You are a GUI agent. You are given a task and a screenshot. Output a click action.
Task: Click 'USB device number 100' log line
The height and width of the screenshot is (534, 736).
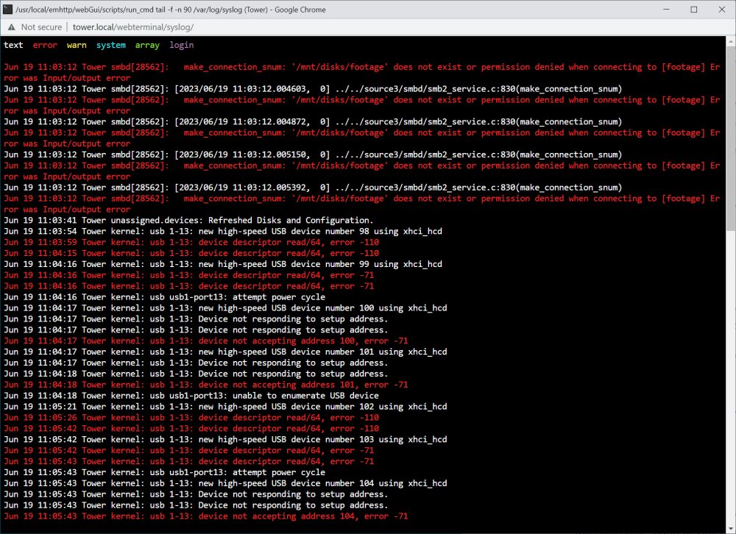click(225, 308)
